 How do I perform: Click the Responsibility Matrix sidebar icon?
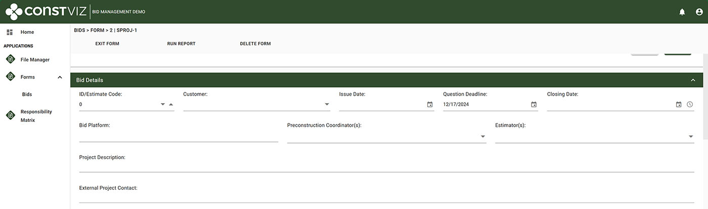click(x=10, y=115)
